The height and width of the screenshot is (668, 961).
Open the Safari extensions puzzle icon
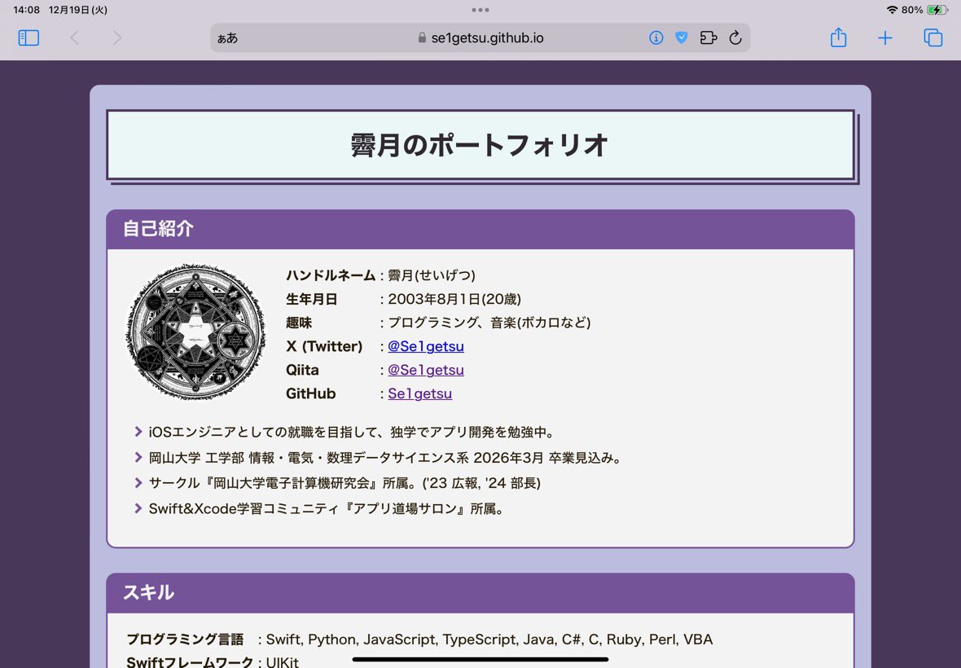tap(709, 38)
